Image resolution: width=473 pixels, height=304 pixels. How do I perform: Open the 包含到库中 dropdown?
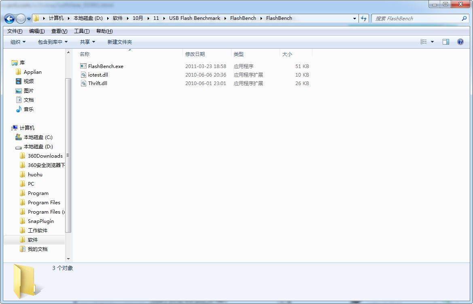point(53,42)
